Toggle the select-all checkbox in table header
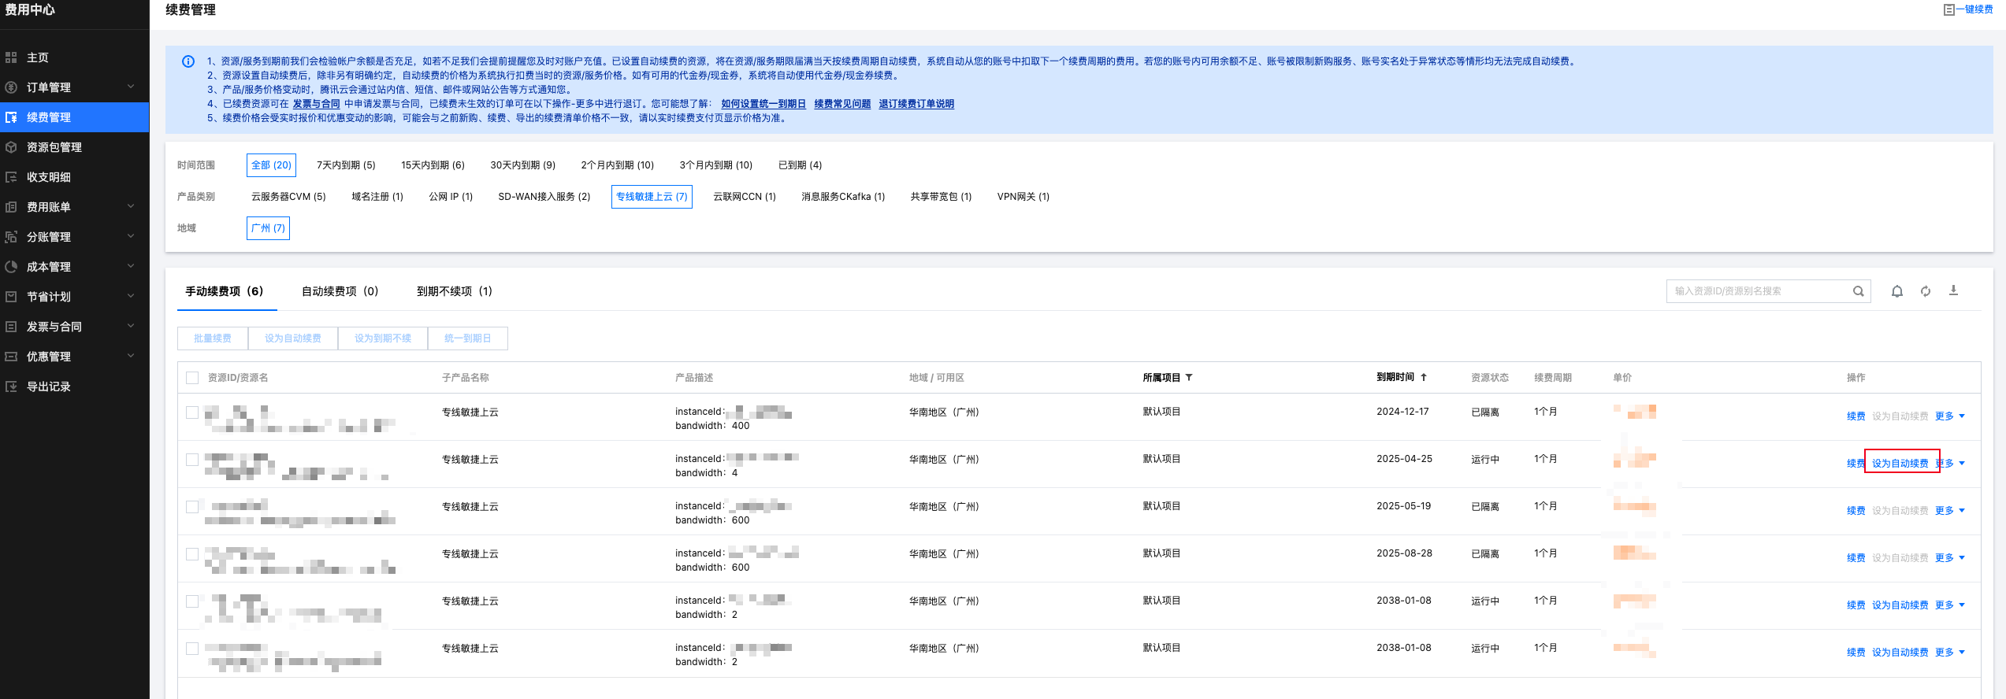This screenshot has width=2006, height=699. coord(192,378)
